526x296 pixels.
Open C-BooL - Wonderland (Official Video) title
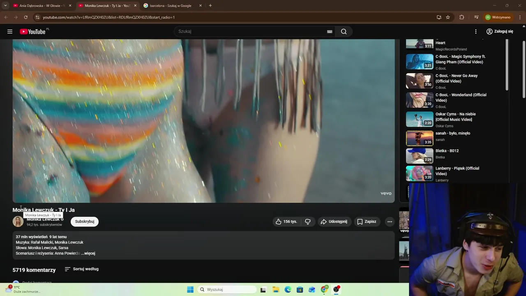[461, 97]
